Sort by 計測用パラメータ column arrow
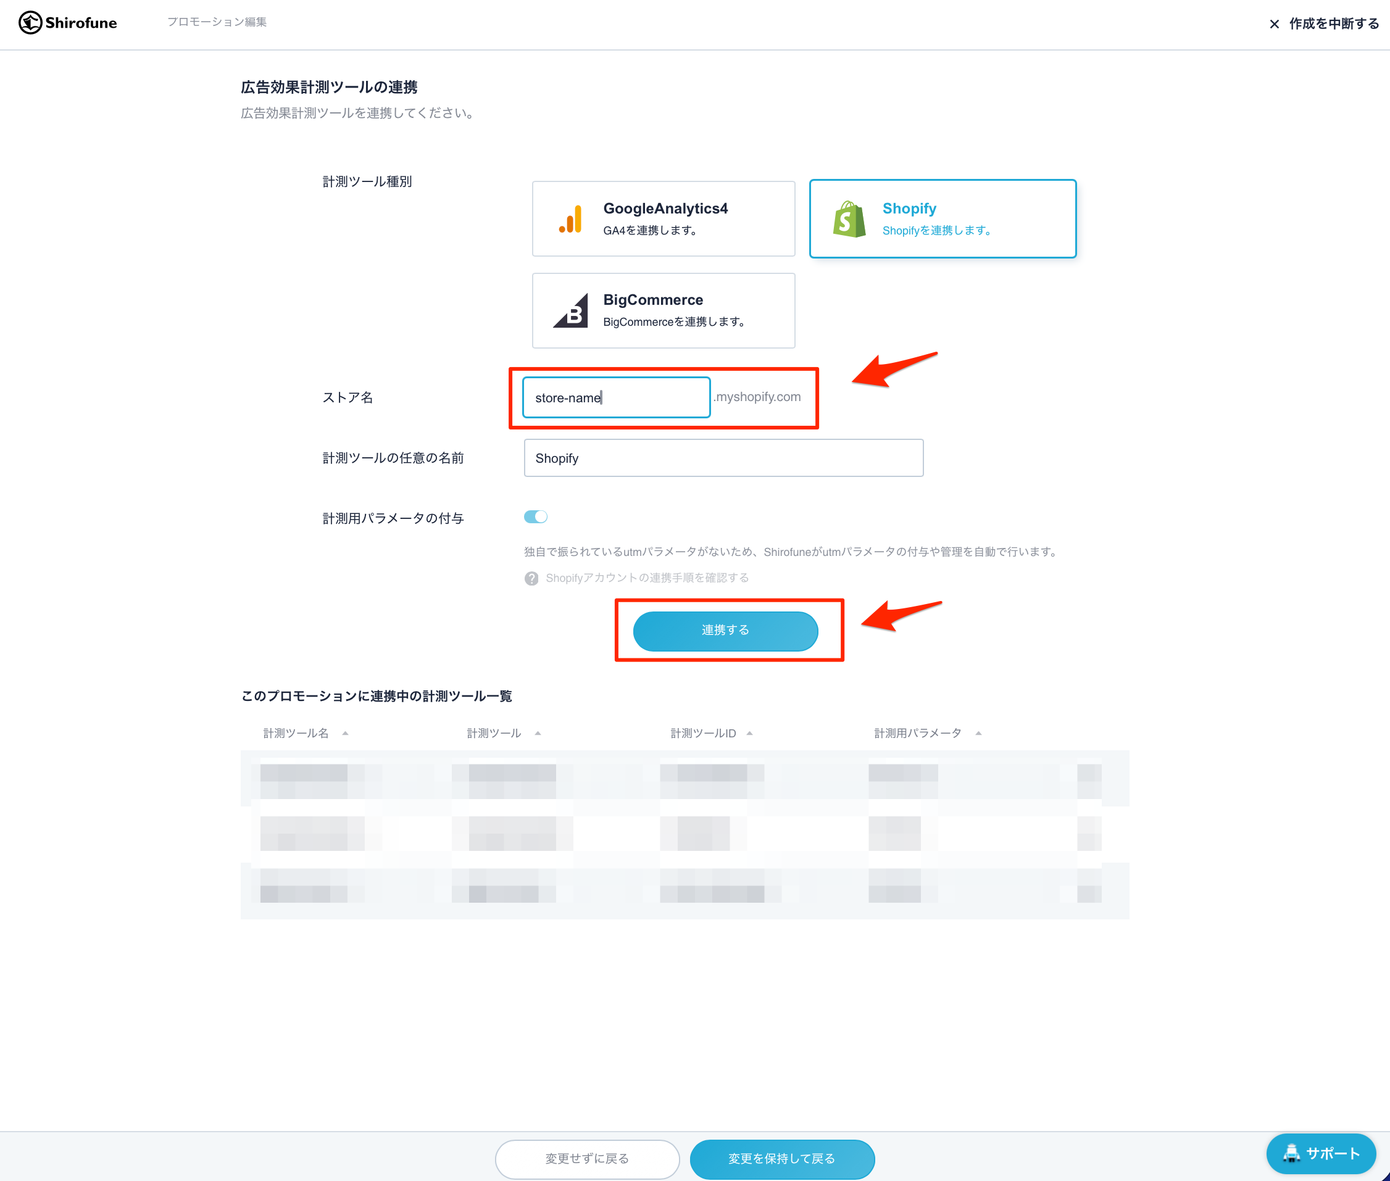This screenshot has width=1390, height=1181. click(979, 733)
